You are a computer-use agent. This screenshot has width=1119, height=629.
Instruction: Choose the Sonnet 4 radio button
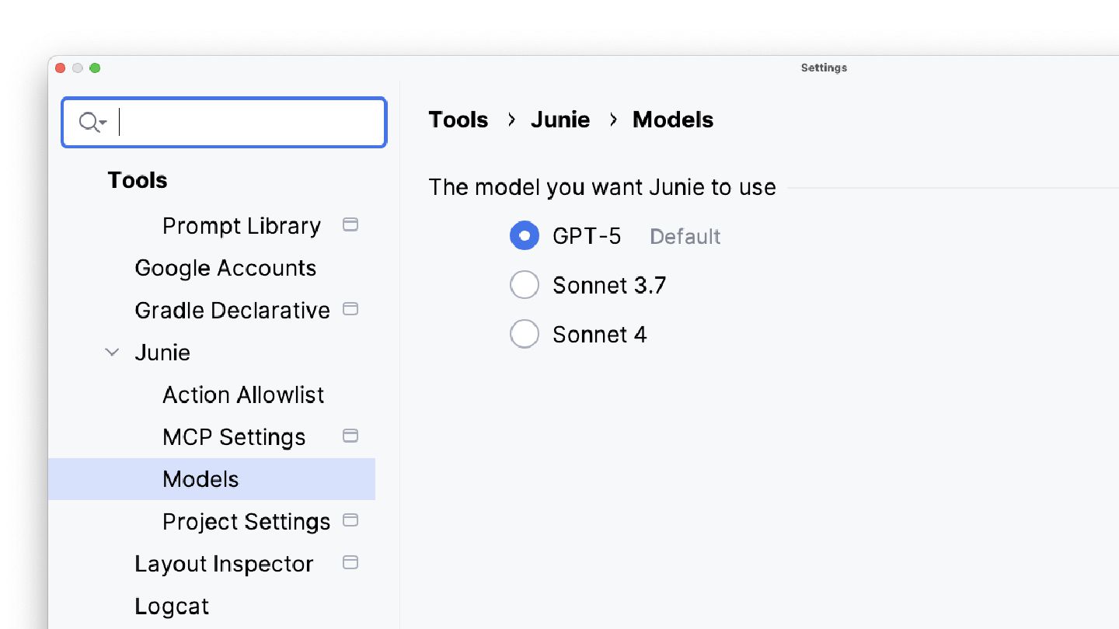pyautogui.click(x=525, y=335)
